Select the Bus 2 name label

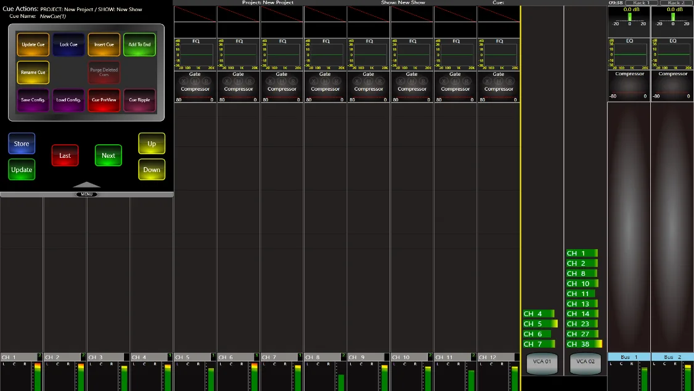click(x=672, y=357)
